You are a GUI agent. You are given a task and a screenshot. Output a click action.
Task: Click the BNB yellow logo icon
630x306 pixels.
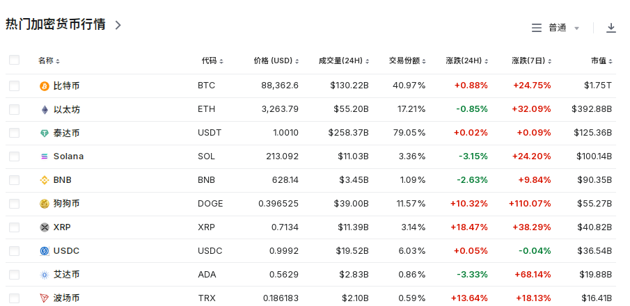tap(45, 180)
